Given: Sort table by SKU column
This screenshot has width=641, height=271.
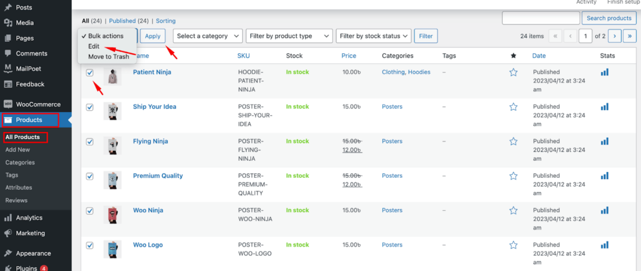Looking at the screenshot, I should (244, 56).
